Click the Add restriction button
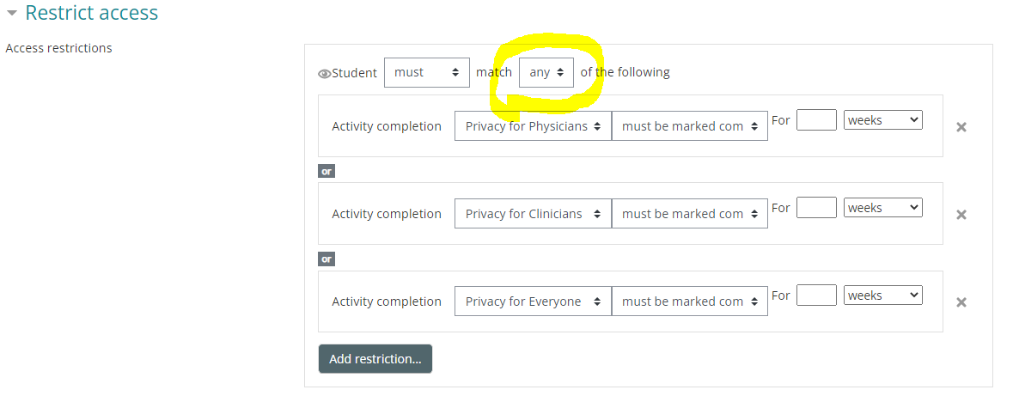 [375, 359]
